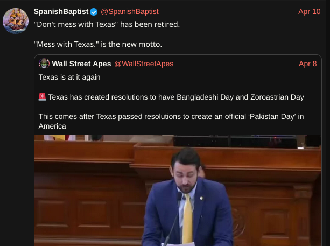This screenshot has height=246, width=330.
Task: Click the blue verified badge next to SpanishBaptist
Action: point(94,12)
